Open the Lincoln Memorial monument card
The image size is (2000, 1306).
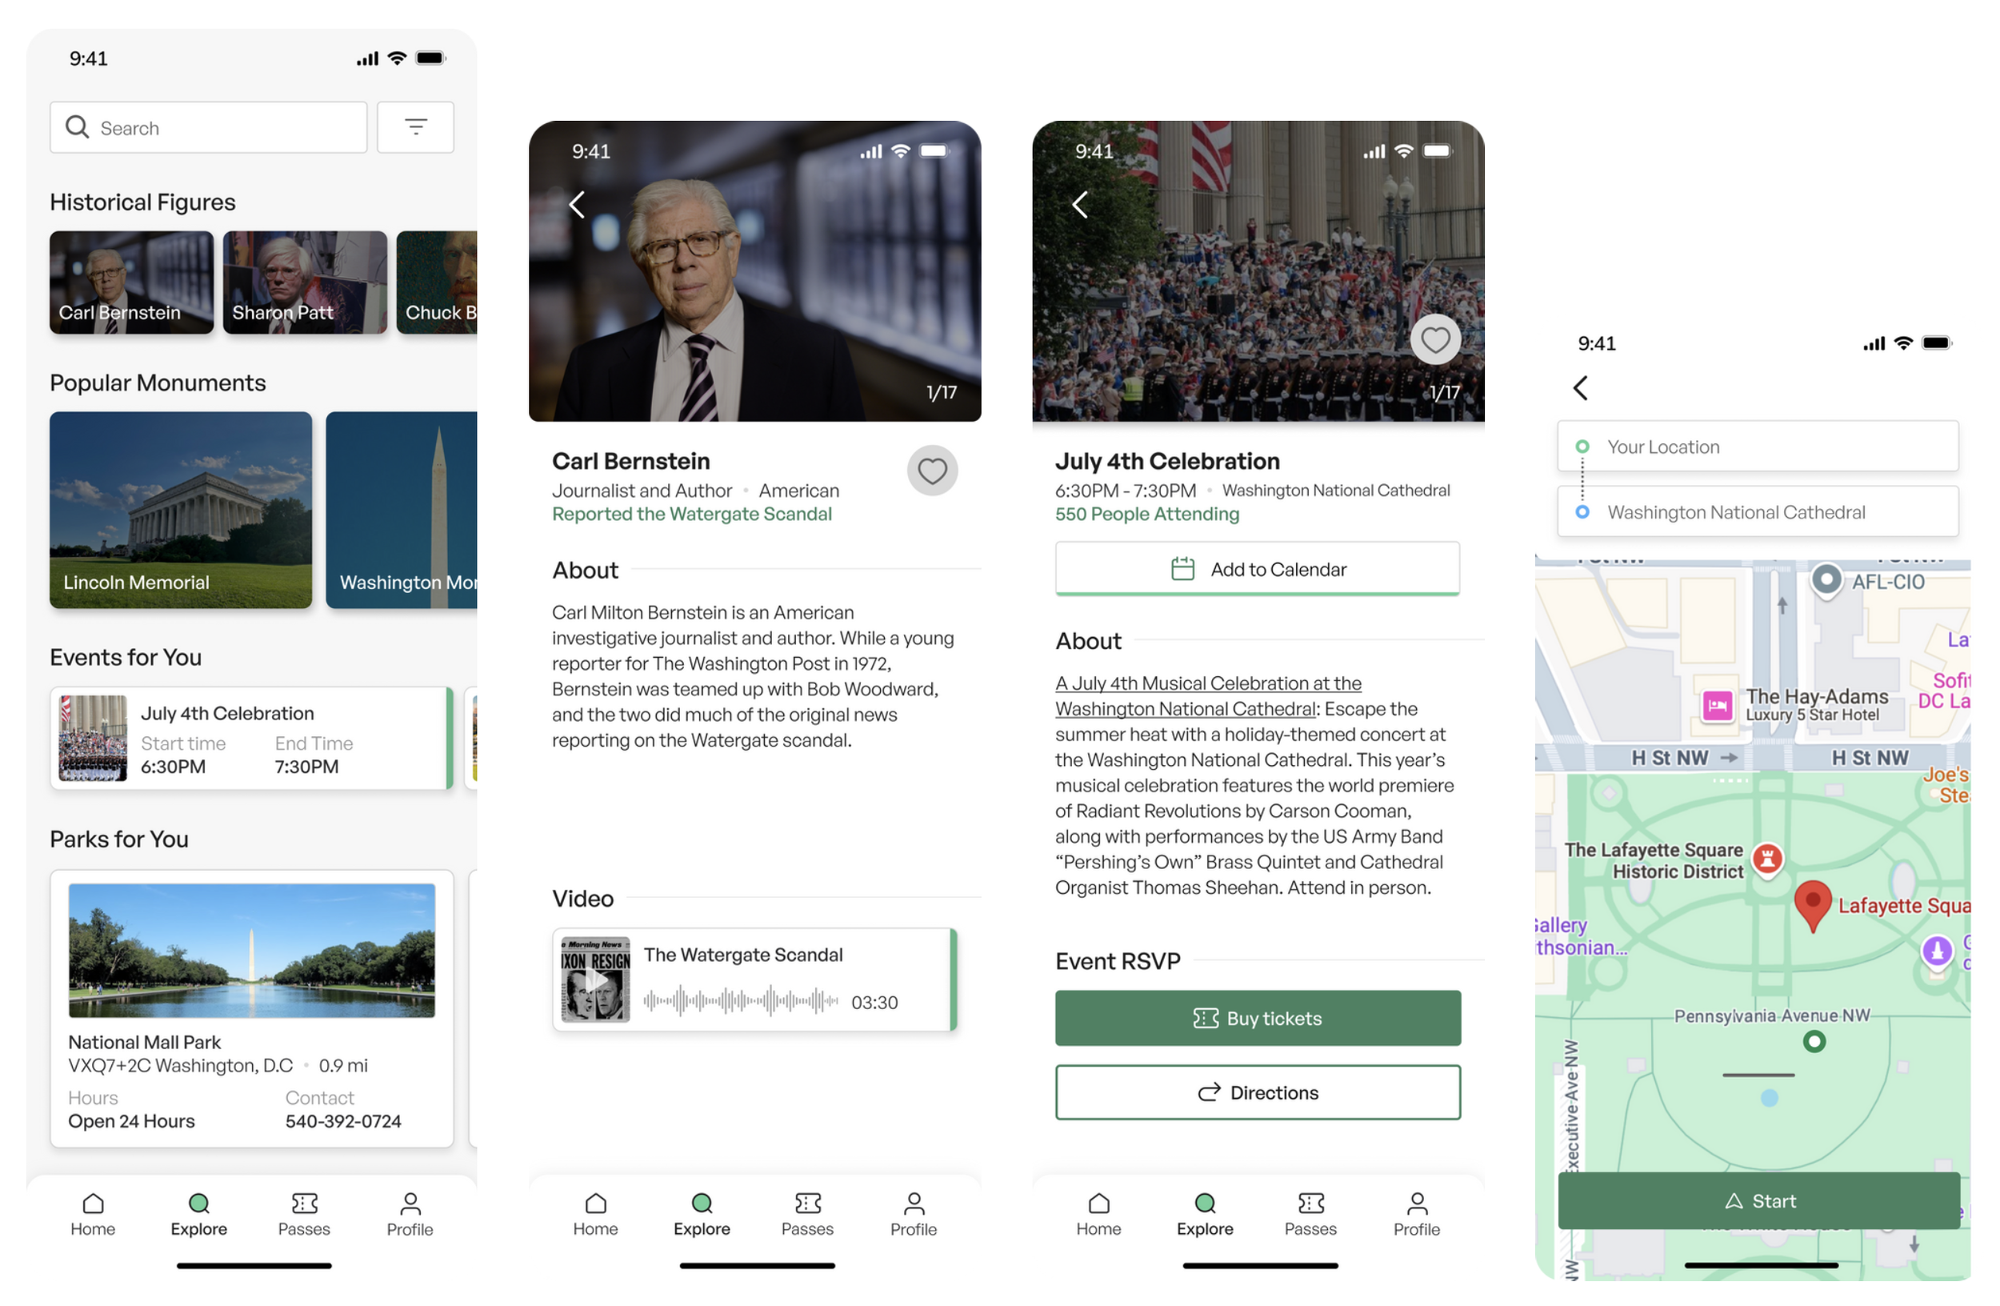coord(181,510)
